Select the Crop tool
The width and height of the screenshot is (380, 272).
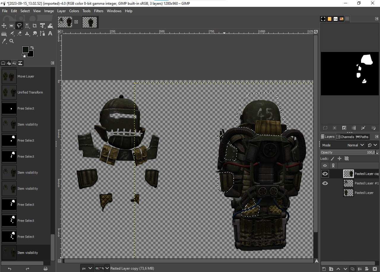[35, 26]
